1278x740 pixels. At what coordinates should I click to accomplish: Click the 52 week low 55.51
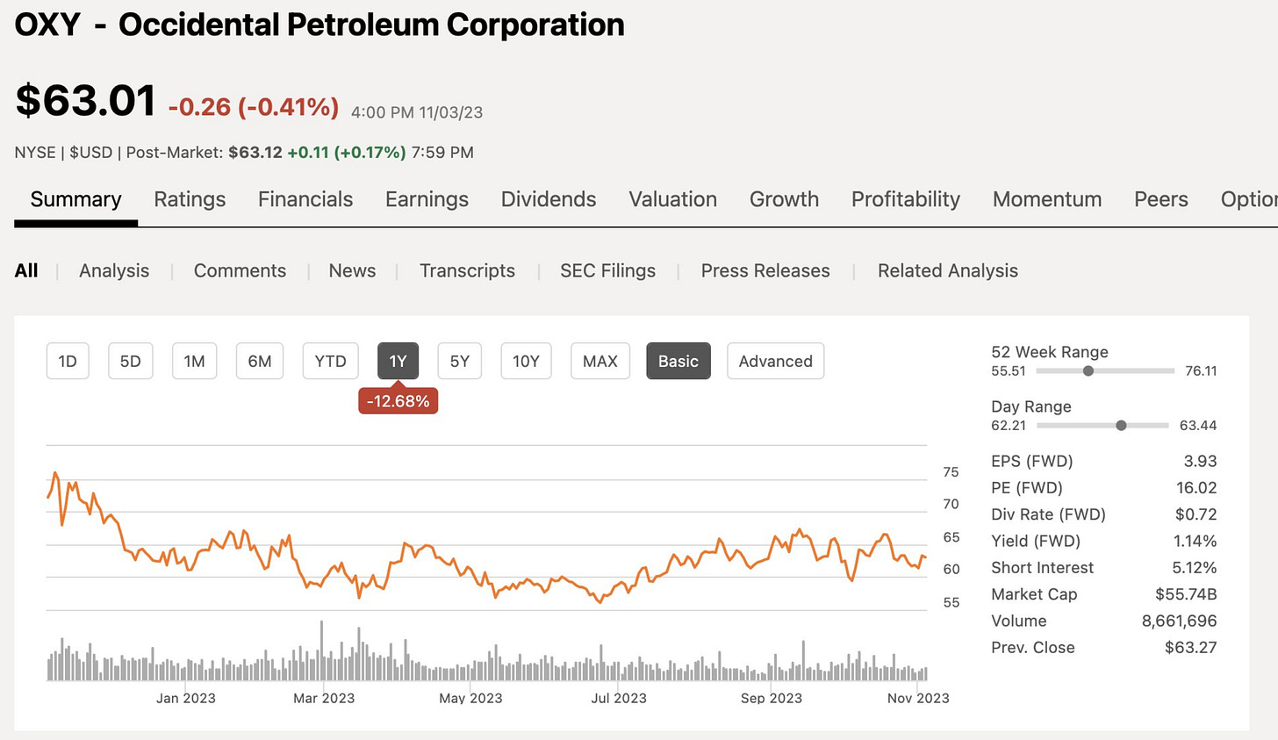[1009, 370]
